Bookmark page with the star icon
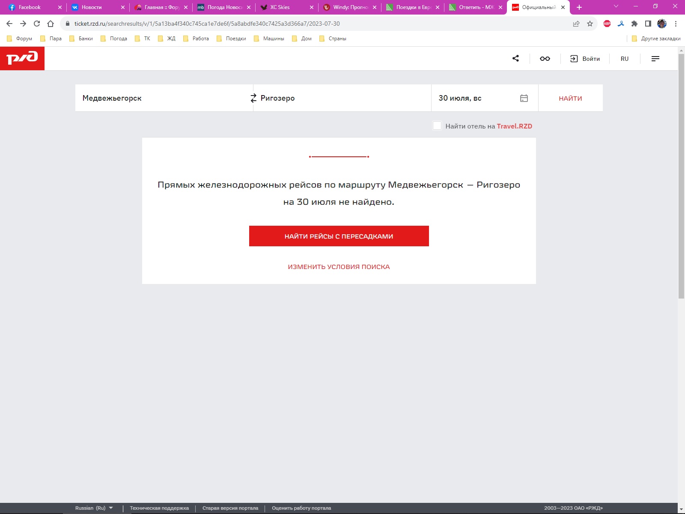685x514 pixels. click(590, 24)
